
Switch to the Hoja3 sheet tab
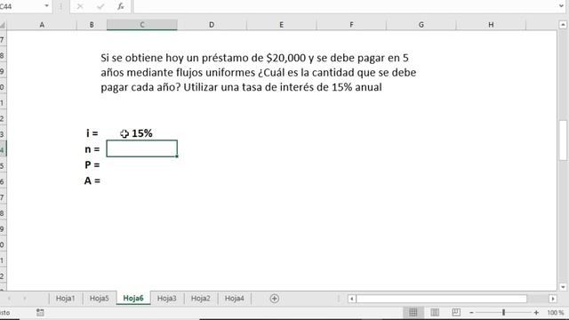[166, 299]
